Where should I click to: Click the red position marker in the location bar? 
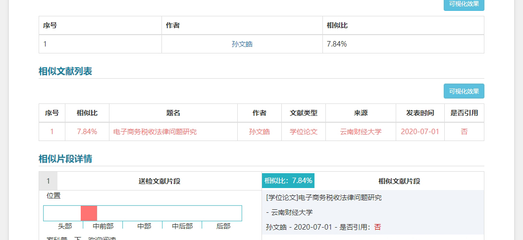(x=89, y=213)
